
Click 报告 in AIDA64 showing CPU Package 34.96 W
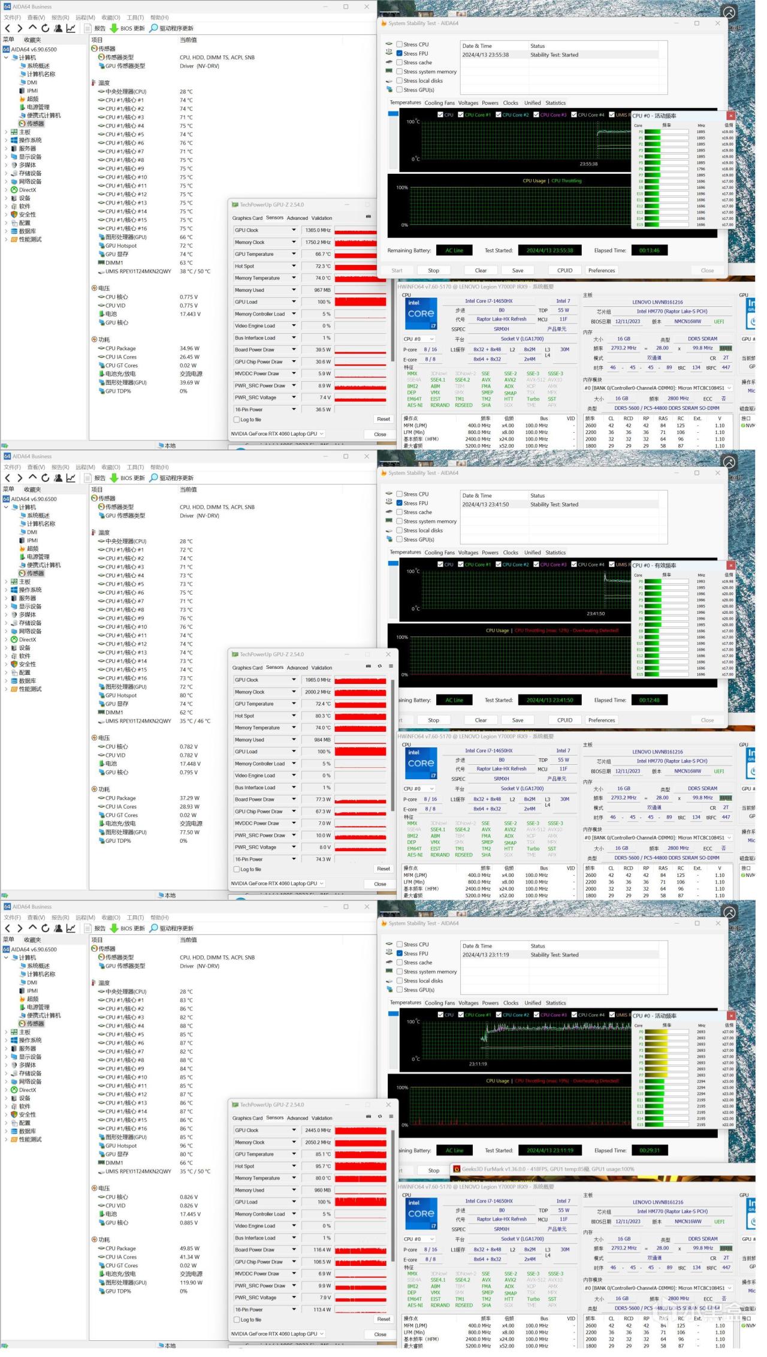tap(95, 28)
